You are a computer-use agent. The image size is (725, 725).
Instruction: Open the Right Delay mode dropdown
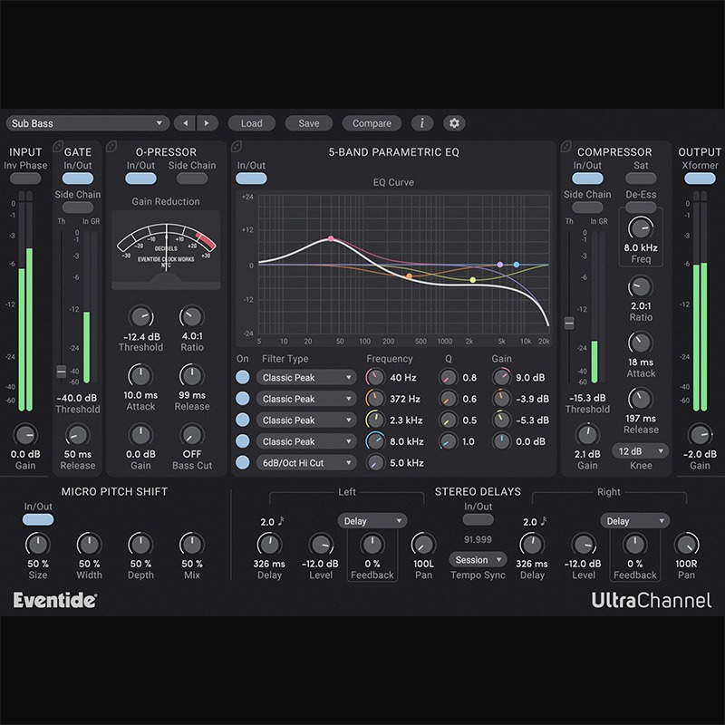pos(634,521)
